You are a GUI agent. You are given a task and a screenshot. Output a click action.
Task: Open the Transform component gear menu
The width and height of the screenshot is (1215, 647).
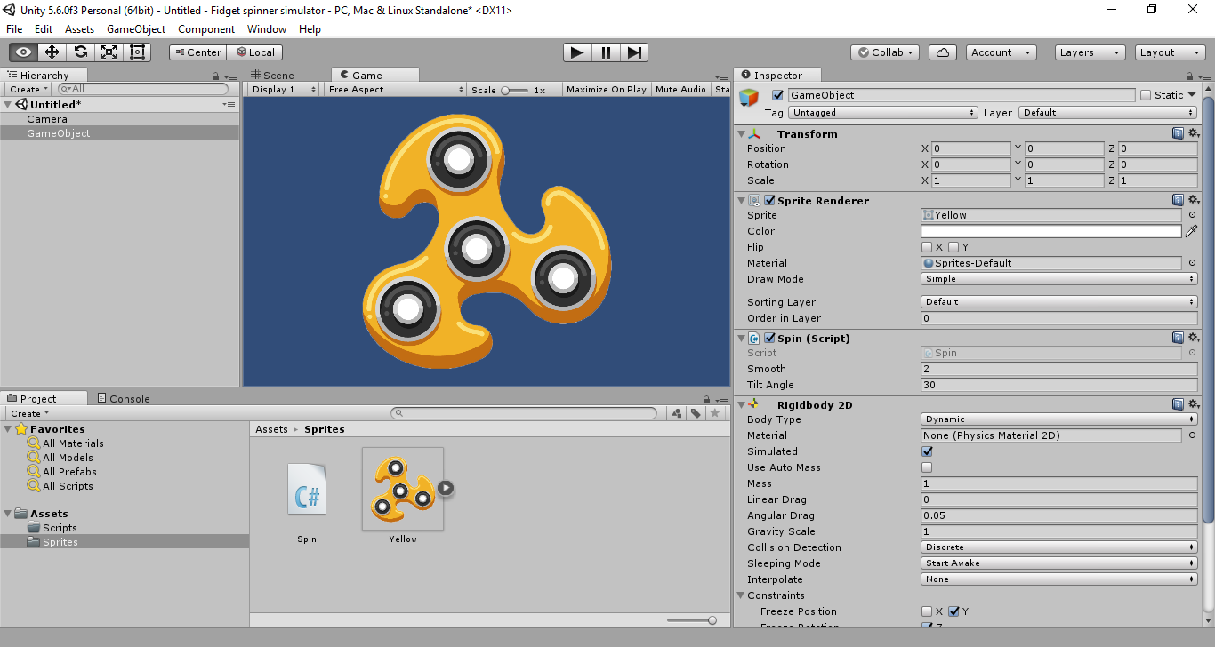coord(1193,133)
